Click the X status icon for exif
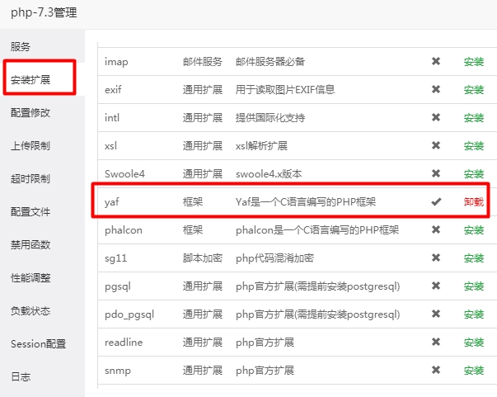The width and height of the screenshot is (497, 397). tap(436, 89)
